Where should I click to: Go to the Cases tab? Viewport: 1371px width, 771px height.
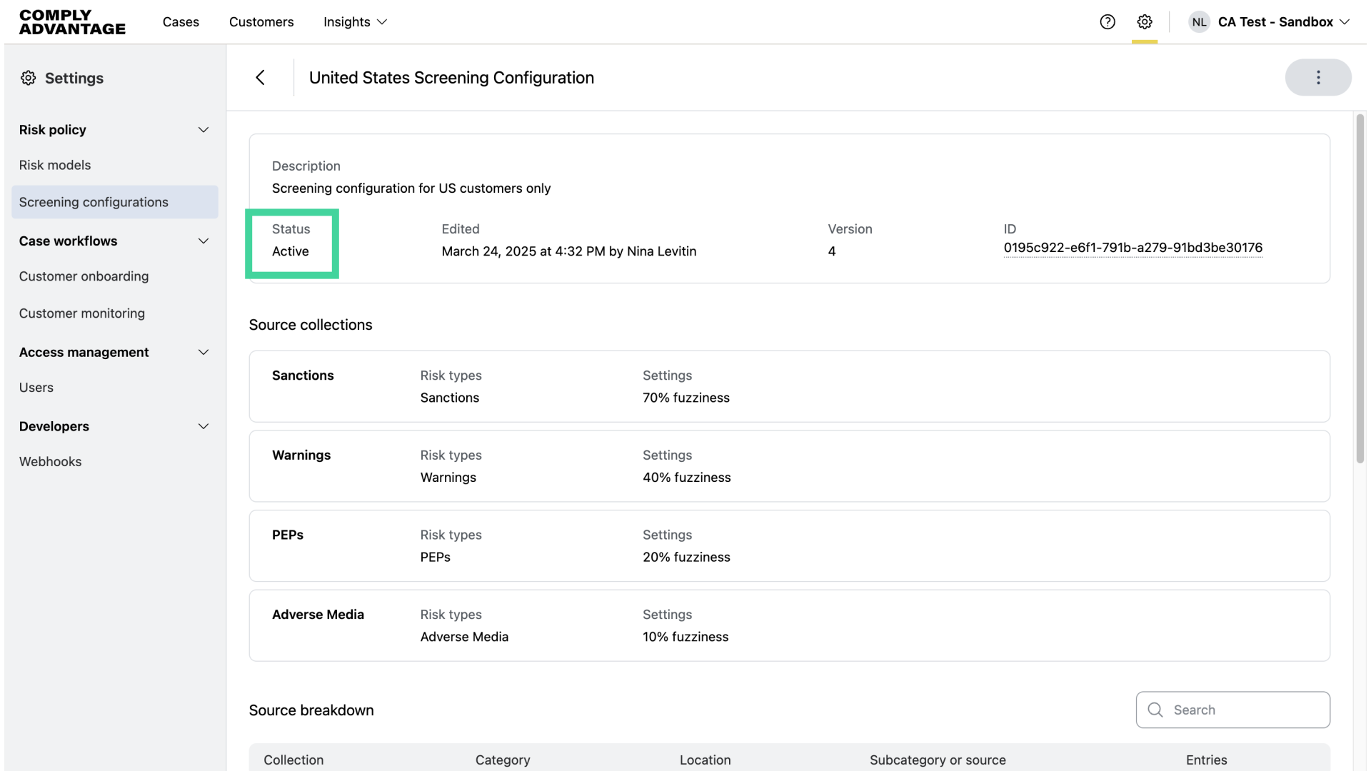[x=181, y=22]
